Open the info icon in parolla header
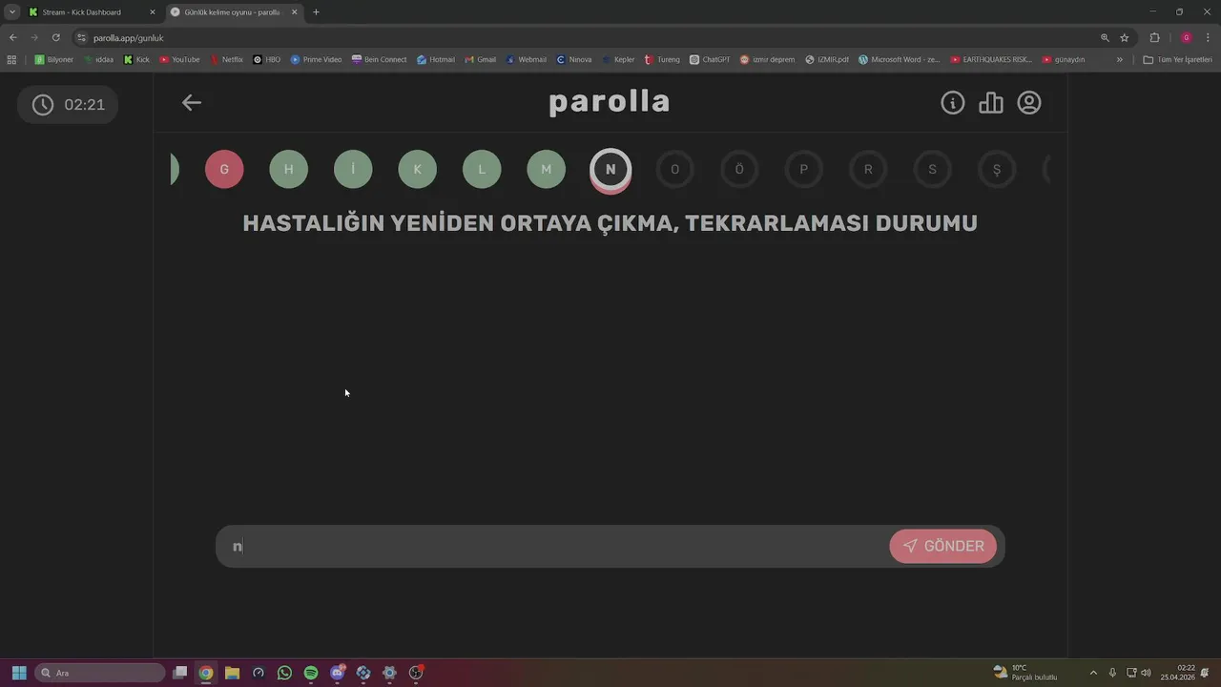This screenshot has width=1221, height=687. [952, 103]
